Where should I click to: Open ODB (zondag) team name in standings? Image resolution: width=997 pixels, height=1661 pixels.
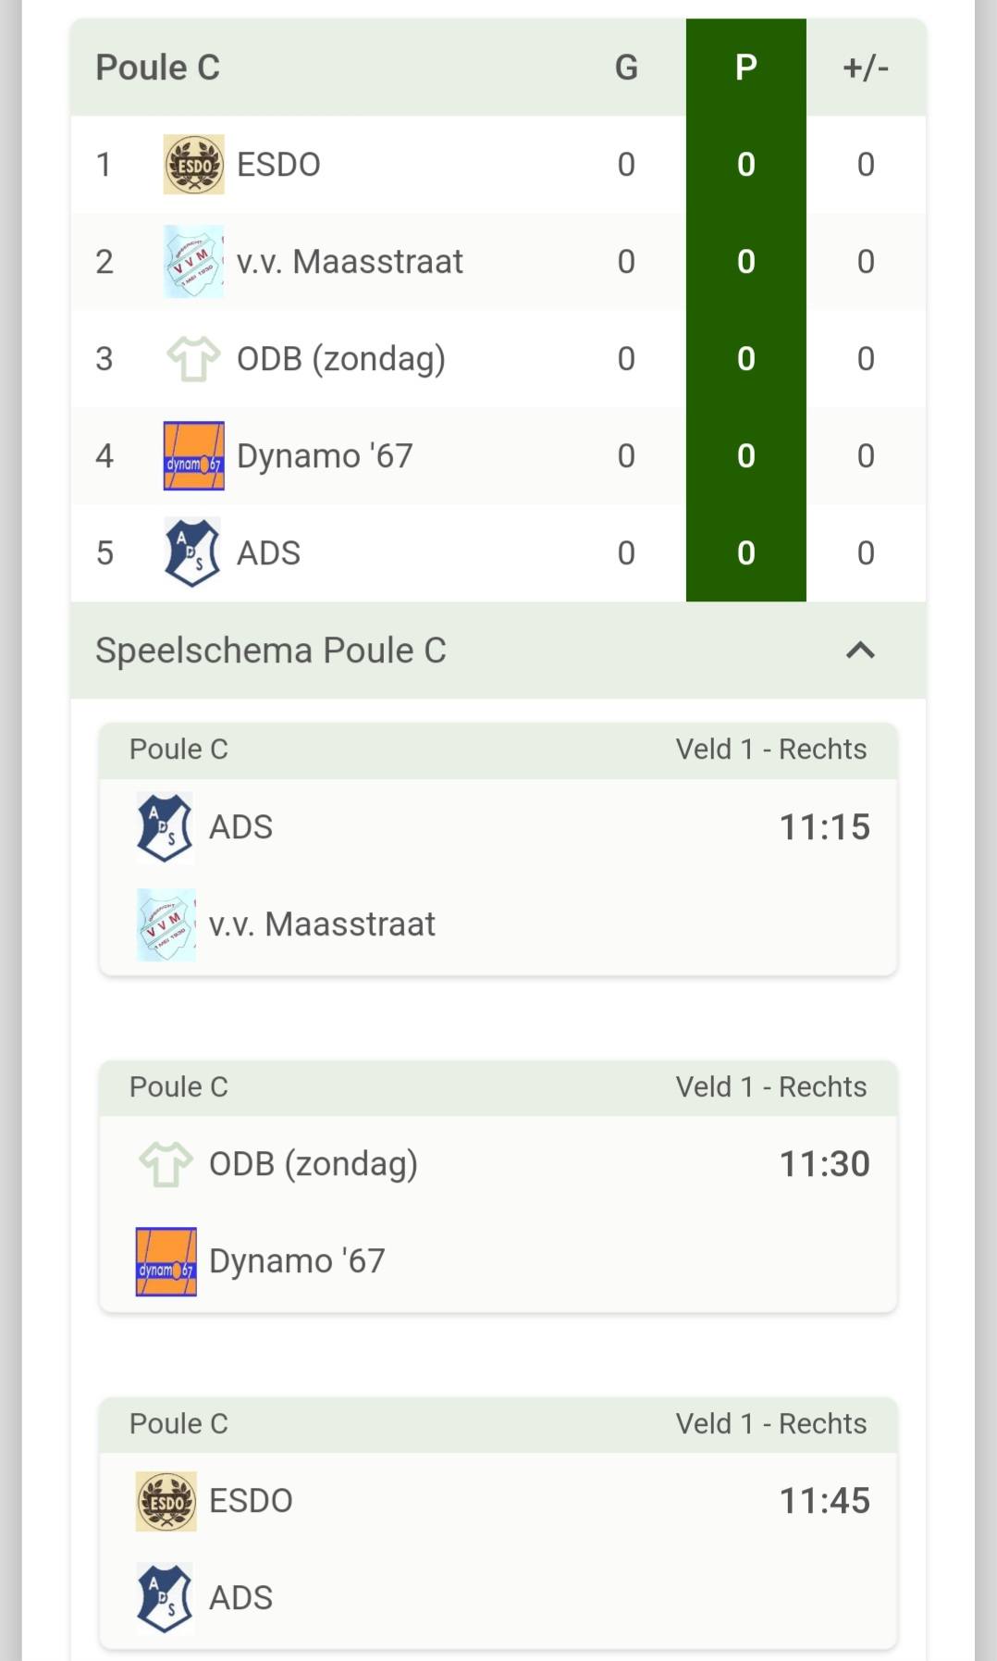(x=340, y=359)
